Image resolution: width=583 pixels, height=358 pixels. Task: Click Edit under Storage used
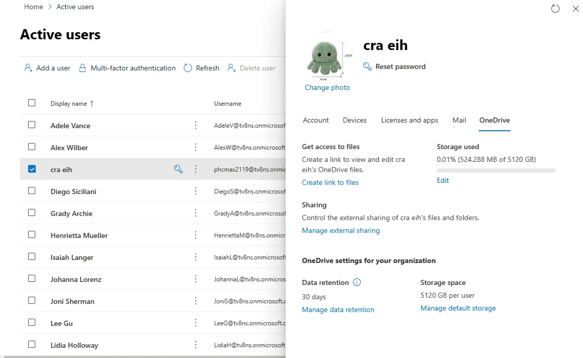click(443, 180)
